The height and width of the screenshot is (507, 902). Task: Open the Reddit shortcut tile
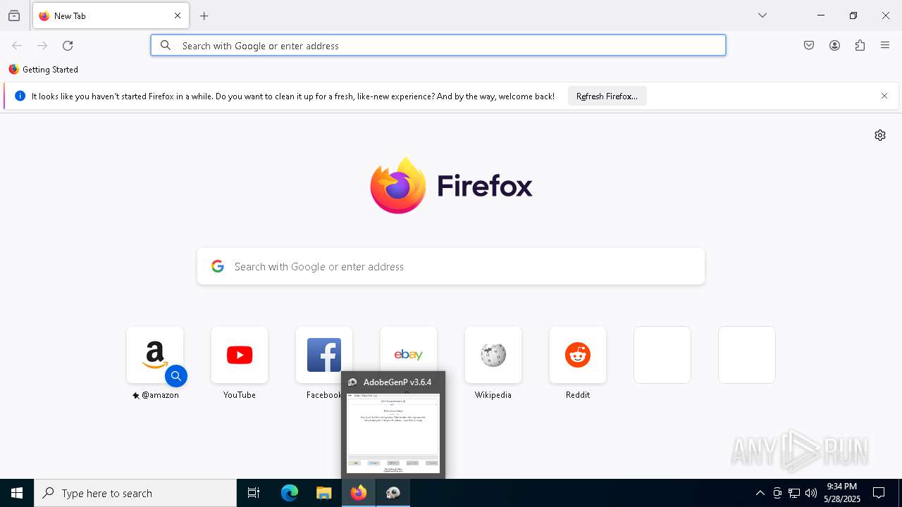[578, 355]
